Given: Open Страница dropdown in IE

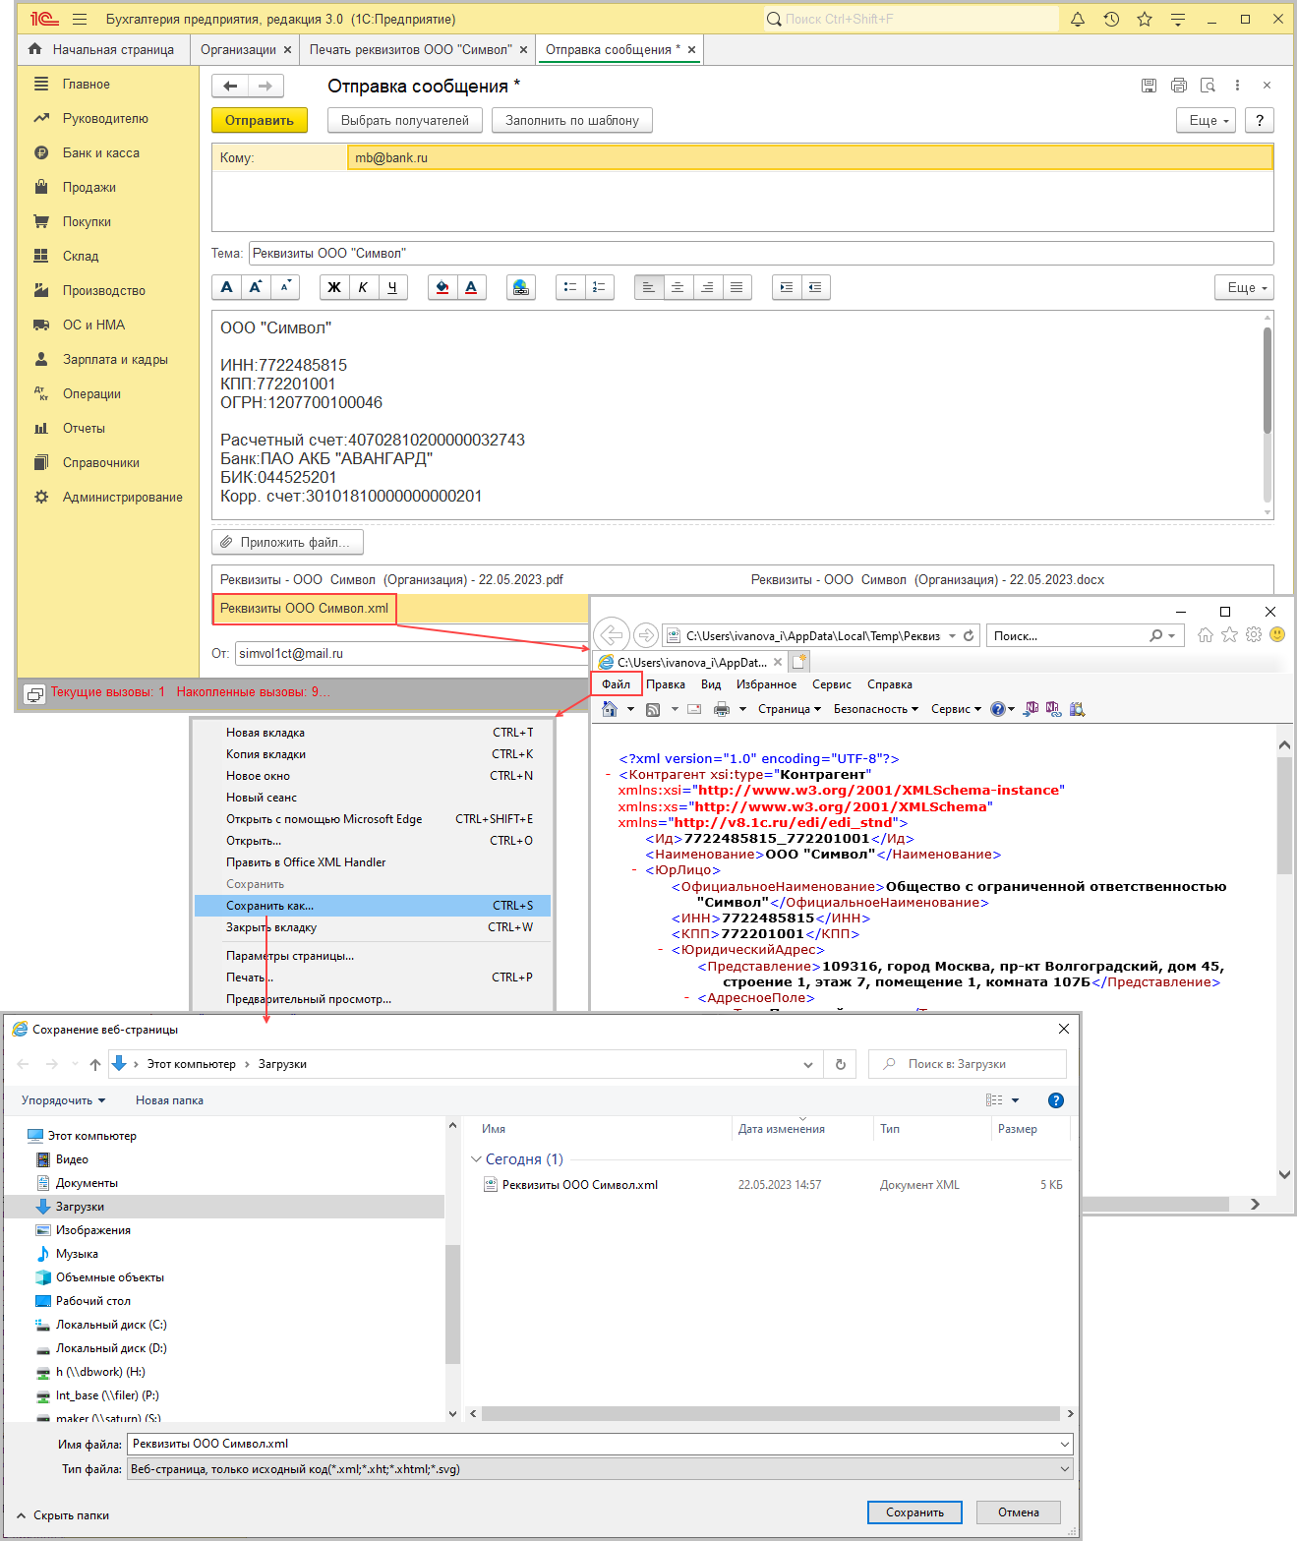Looking at the screenshot, I should 789,709.
